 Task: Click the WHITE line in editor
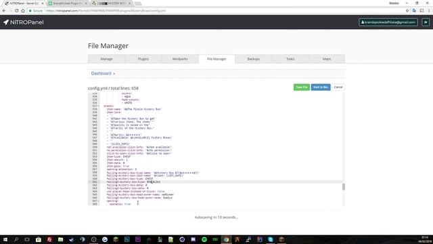click(127, 102)
